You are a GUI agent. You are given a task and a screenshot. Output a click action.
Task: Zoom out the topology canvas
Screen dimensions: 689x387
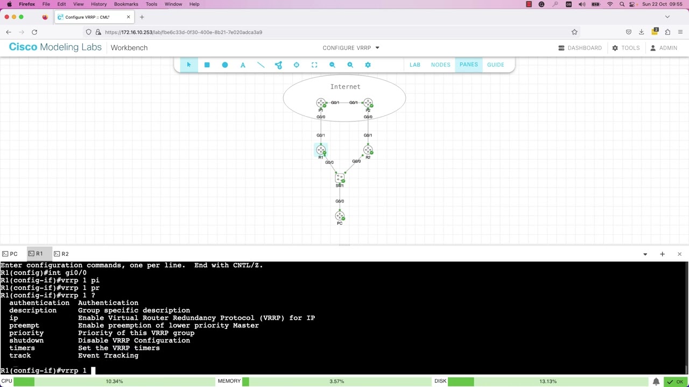tap(332, 65)
